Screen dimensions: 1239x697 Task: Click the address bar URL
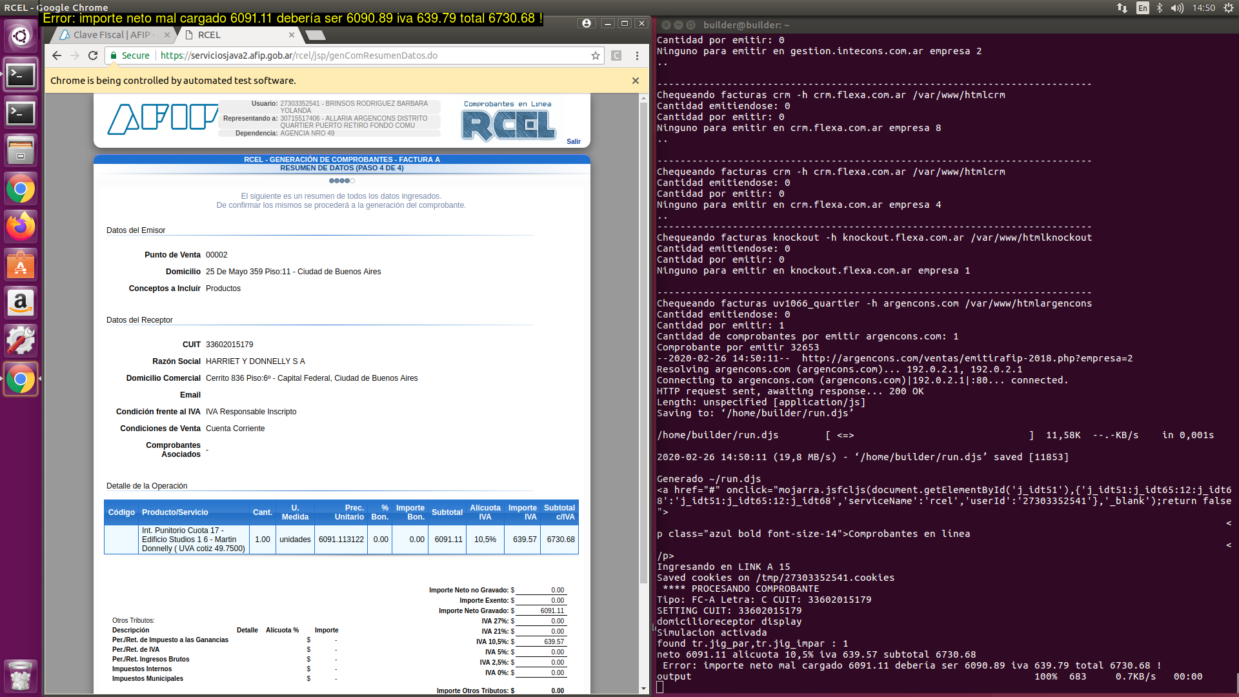pos(299,56)
